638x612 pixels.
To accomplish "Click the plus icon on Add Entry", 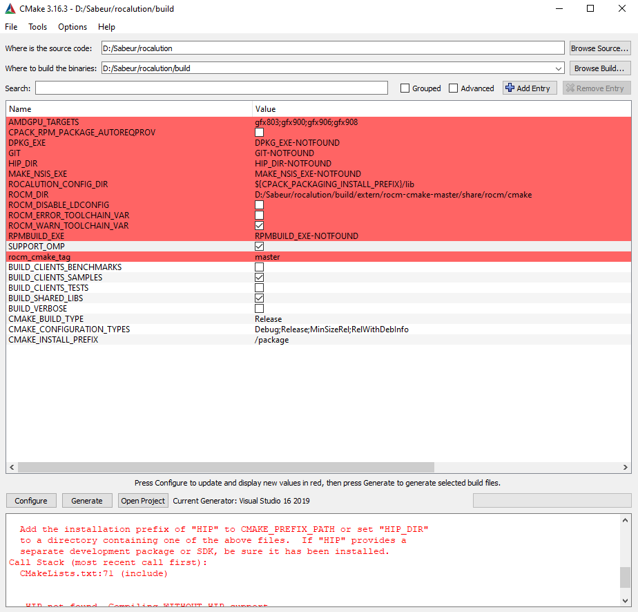I will pyautogui.click(x=510, y=88).
